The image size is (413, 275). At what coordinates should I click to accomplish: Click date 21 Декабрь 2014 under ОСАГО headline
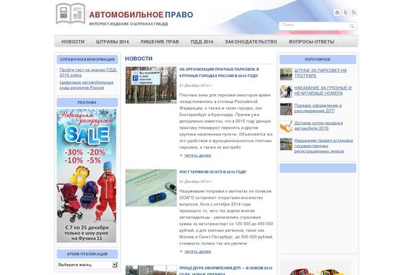[195, 181]
